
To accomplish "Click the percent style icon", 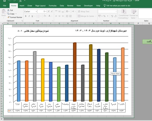I will 104,16.
